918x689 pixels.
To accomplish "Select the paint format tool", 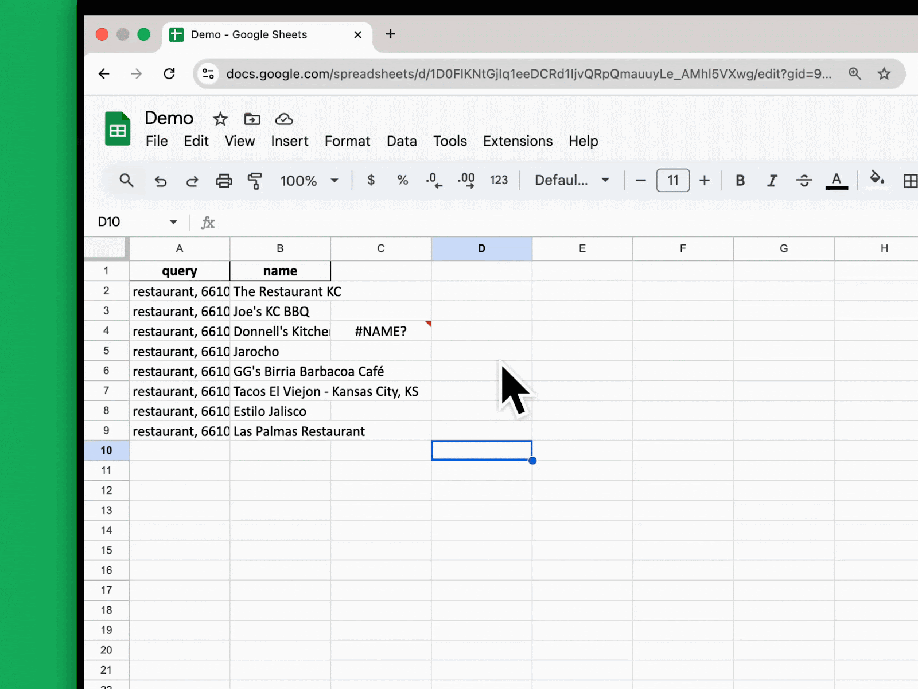I will coord(255,180).
